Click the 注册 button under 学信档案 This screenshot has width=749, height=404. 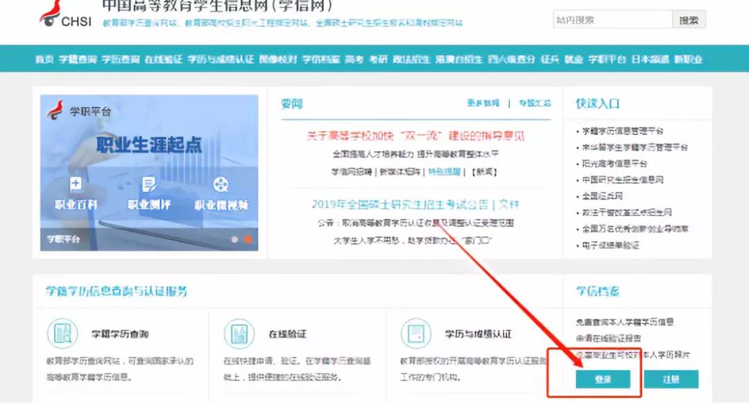click(671, 379)
